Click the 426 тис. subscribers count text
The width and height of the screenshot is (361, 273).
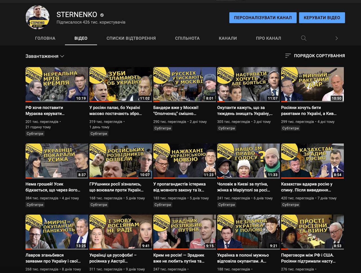(x=91, y=22)
